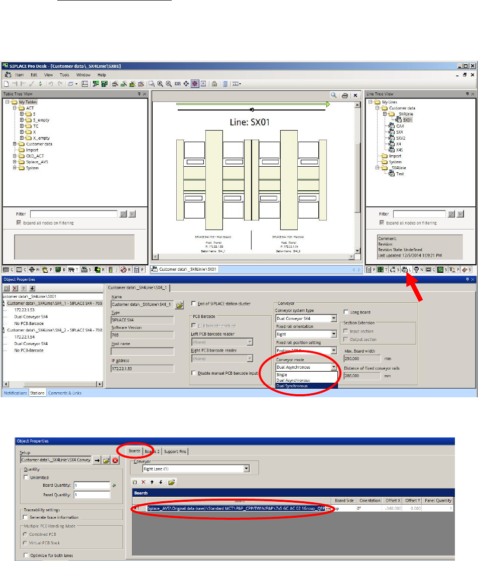Click the search icon in line view
Image resolution: width=478 pixels, height=561 pixels.
click(x=333, y=95)
